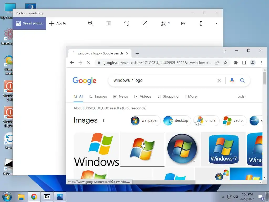Switch to Shopping results tab
This screenshot has height=202, width=269.
coord(168,97)
